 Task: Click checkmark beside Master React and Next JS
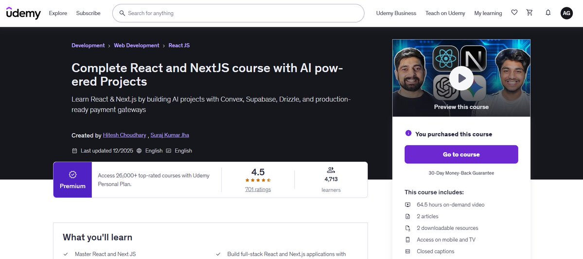tap(66, 255)
